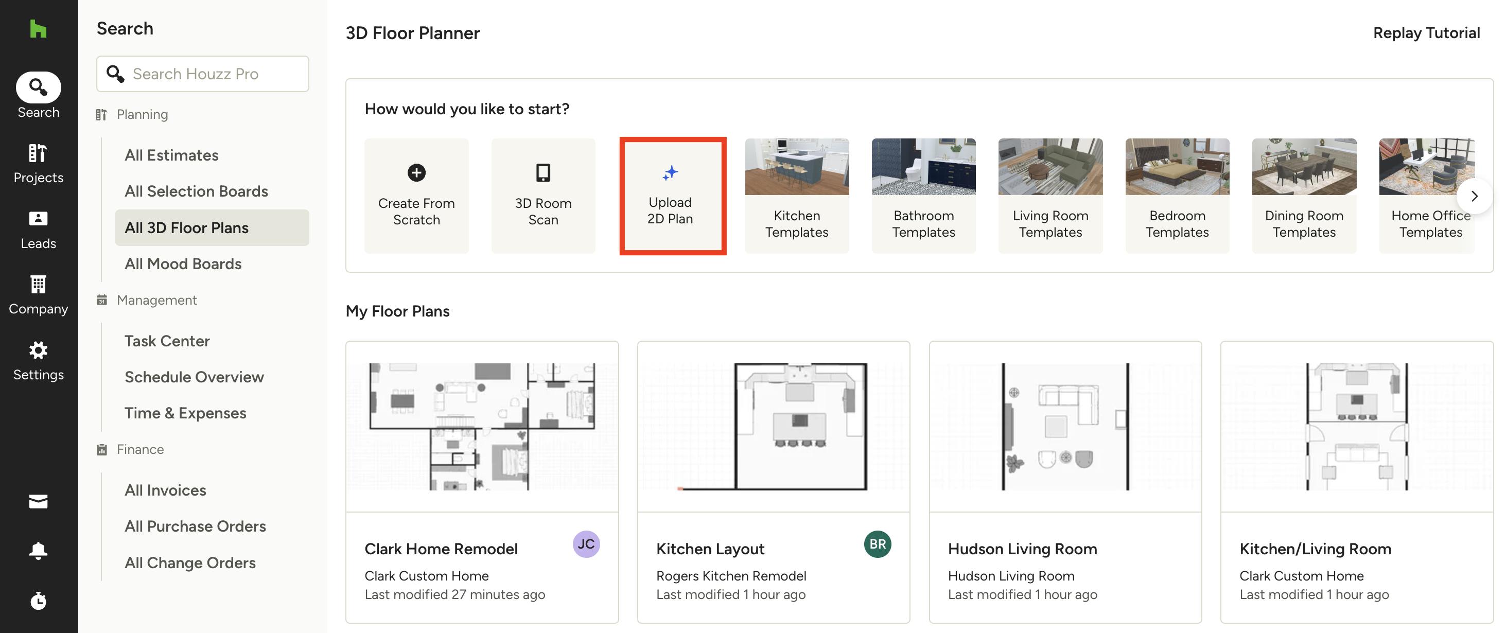The image size is (1506, 633).
Task: Choose Upload 2D Plan option
Action: (672, 196)
